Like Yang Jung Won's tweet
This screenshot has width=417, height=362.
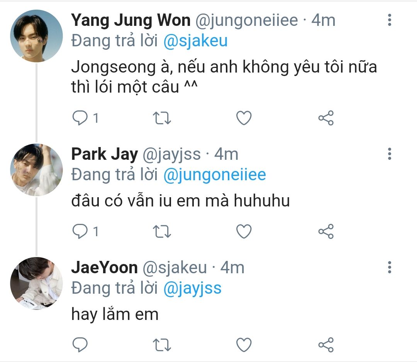(x=244, y=118)
